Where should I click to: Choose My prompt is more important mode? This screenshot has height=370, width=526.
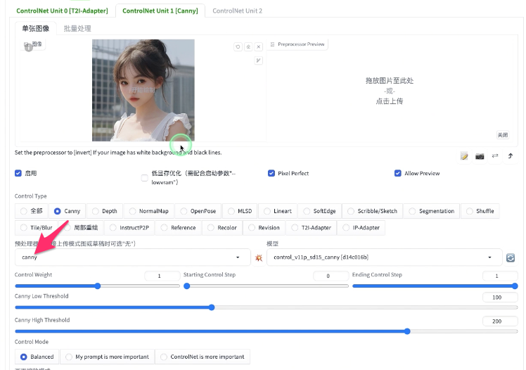click(x=107, y=357)
